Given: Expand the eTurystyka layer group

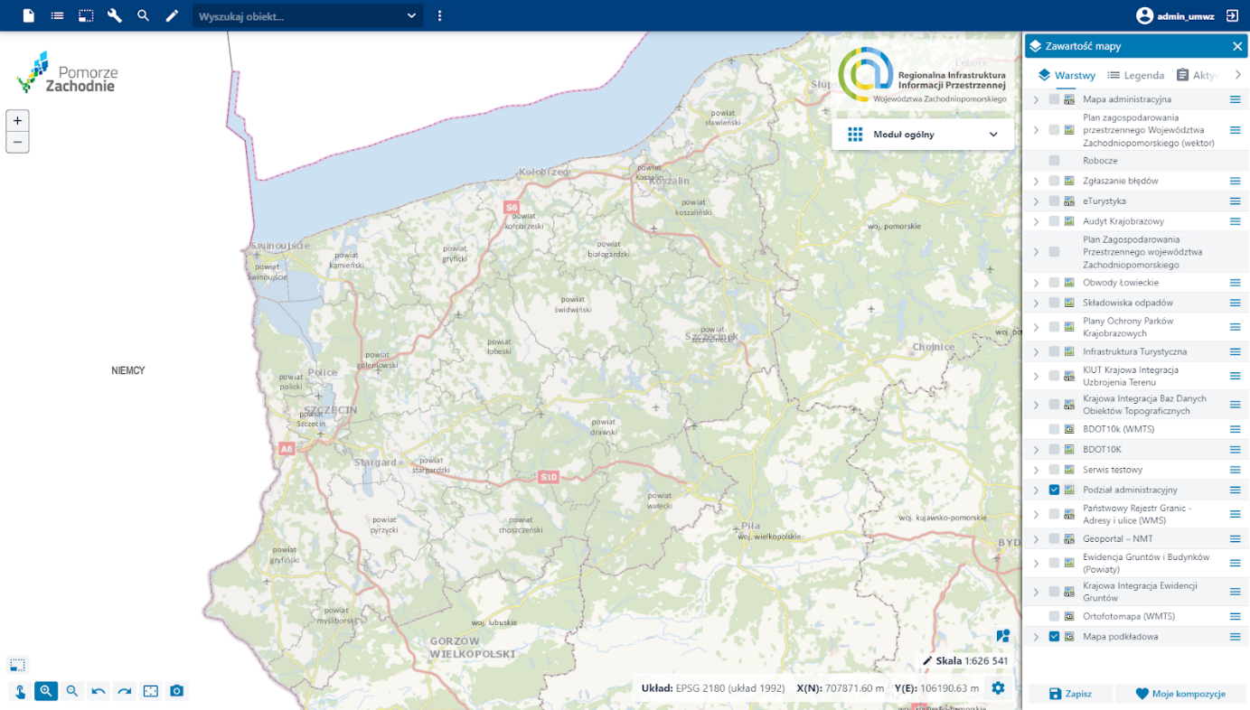Looking at the screenshot, I should click(x=1036, y=201).
